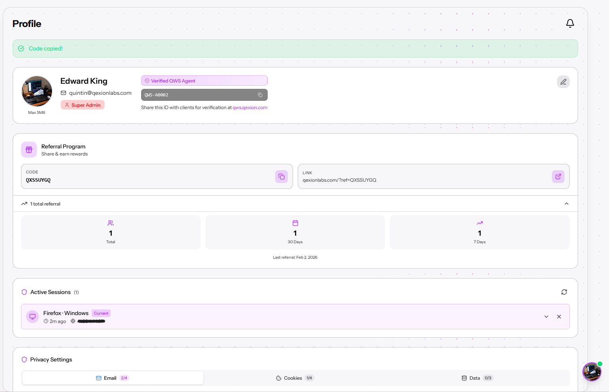Open the Data privacy tab
Screen dimensions: 609x392
coord(477,378)
